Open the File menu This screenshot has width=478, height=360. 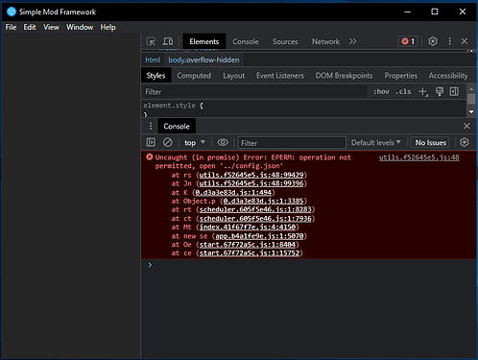tap(11, 27)
